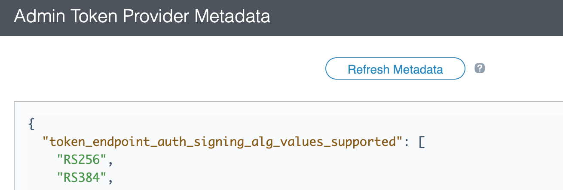Click the Refresh Metadata button
Viewport: 563px width, 190px height.
395,69
